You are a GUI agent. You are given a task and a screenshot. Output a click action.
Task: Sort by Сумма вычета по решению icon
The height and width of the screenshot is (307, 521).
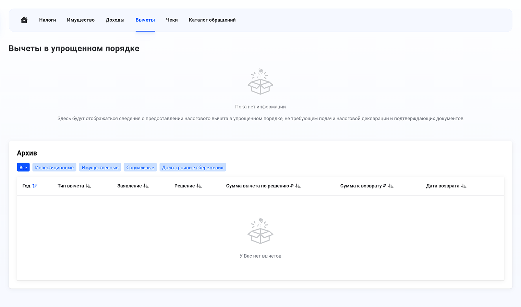pos(298,186)
